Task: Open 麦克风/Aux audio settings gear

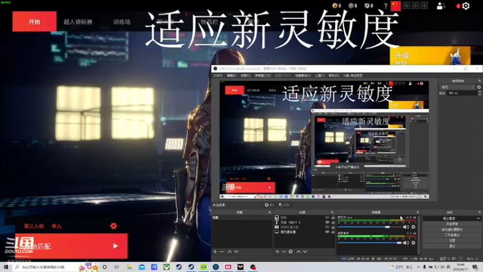Action: coord(414,227)
